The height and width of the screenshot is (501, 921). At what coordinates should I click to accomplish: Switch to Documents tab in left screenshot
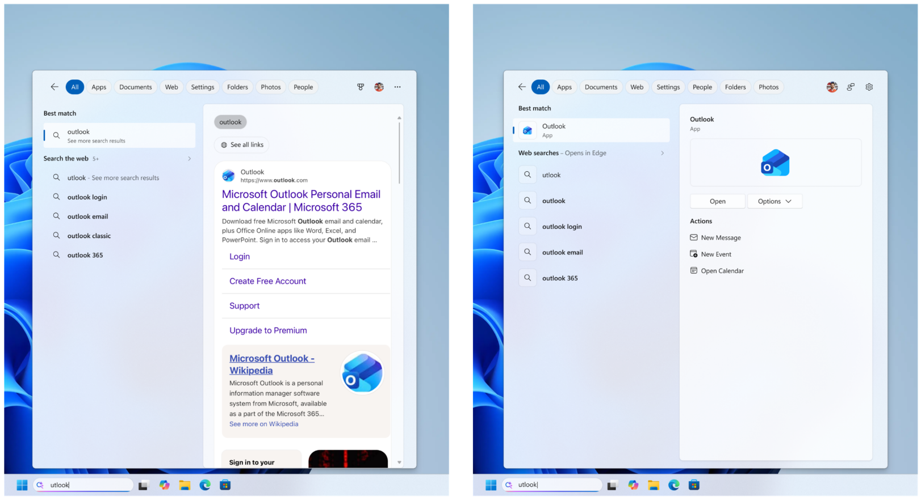(x=136, y=87)
